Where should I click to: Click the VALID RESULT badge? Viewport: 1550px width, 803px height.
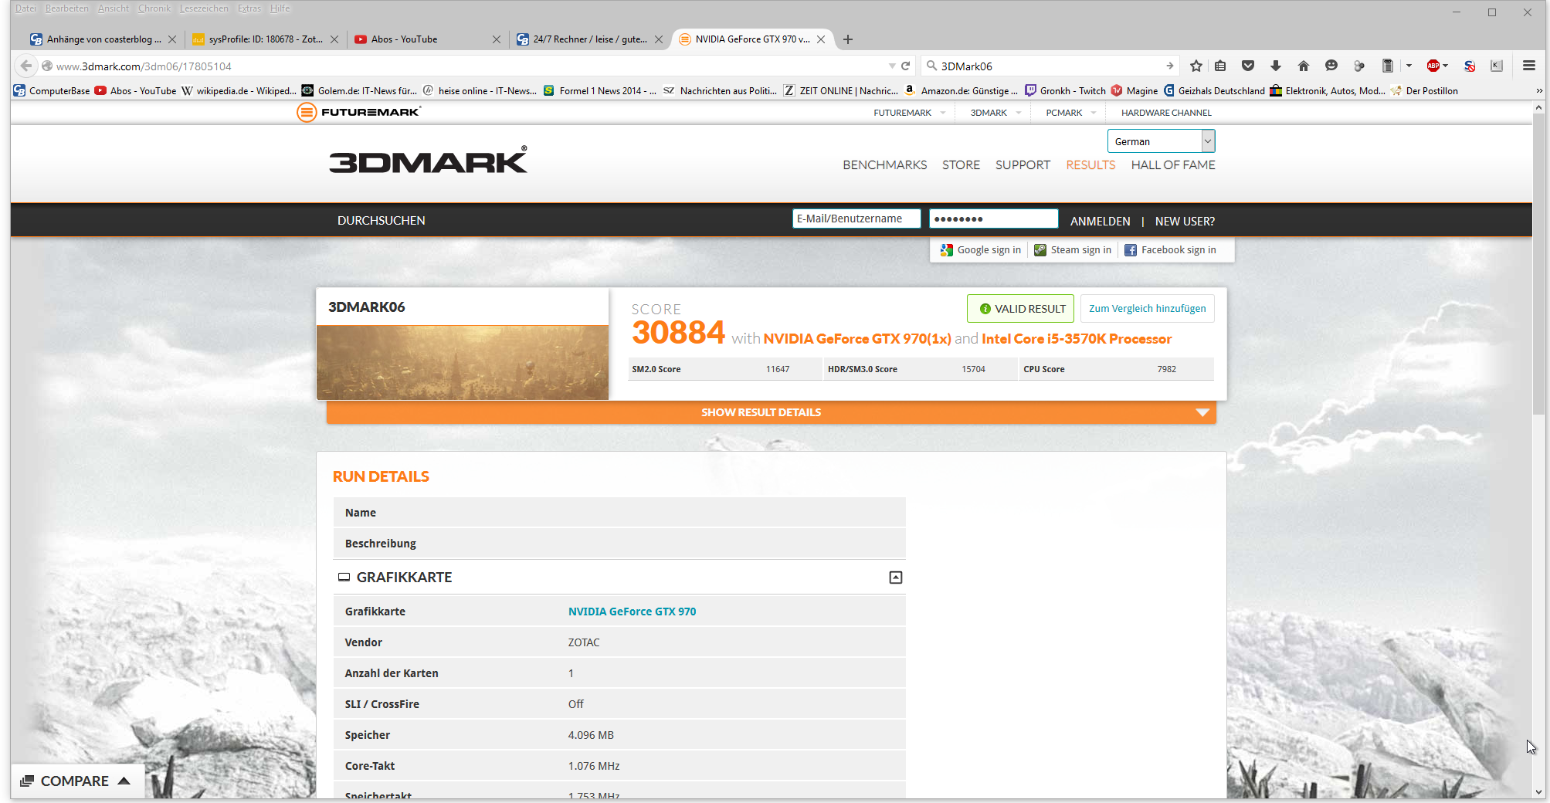tap(1020, 309)
